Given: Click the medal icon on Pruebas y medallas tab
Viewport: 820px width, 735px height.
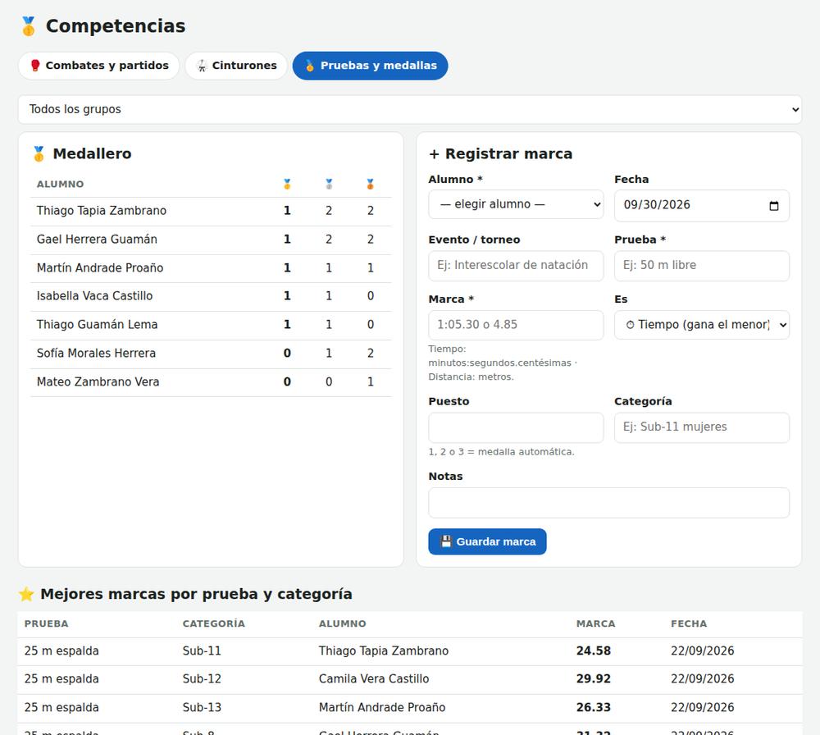Looking at the screenshot, I should 310,66.
